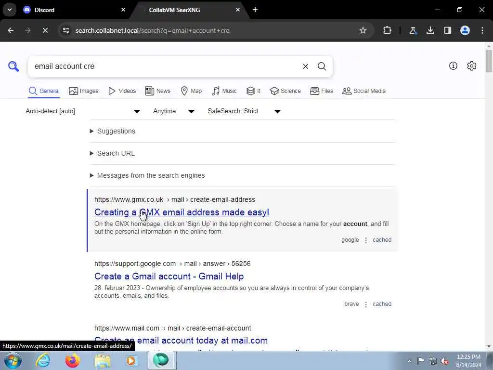Viewport: 493px width, 370px height.
Task: Show hidden tray icons arrow
Action: coord(409,361)
